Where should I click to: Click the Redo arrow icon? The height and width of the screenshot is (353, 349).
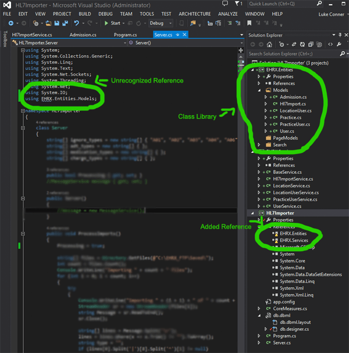tap(90, 23)
